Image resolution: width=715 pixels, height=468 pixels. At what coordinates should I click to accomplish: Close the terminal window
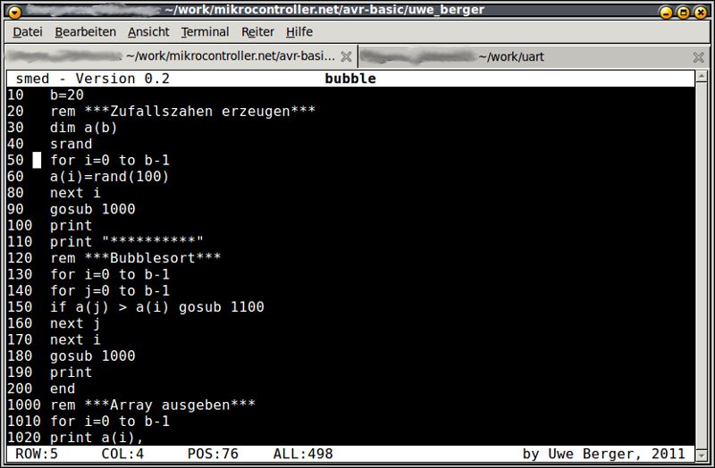pyautogui.click(x=701, y=12)
